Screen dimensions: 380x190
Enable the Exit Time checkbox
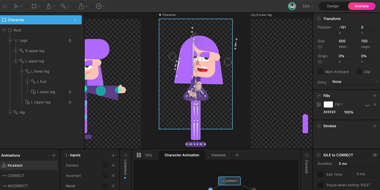pyautogui.click(x=321, y=174)
